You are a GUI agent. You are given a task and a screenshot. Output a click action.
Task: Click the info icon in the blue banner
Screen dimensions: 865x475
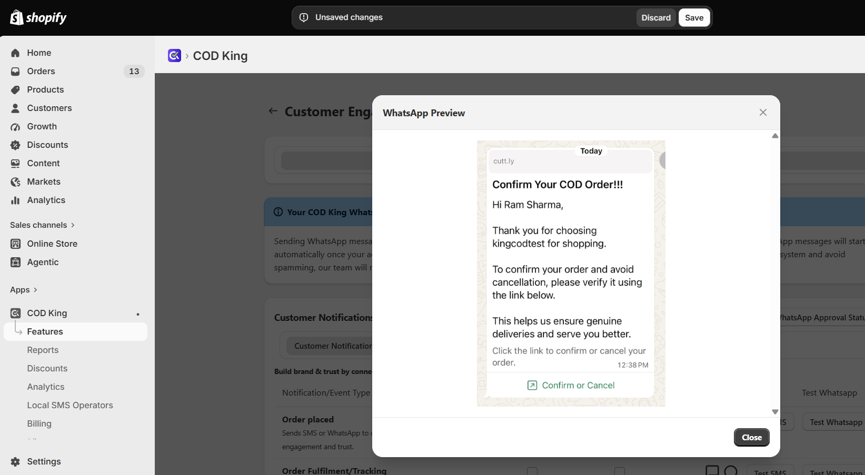[x=278, y=211]
